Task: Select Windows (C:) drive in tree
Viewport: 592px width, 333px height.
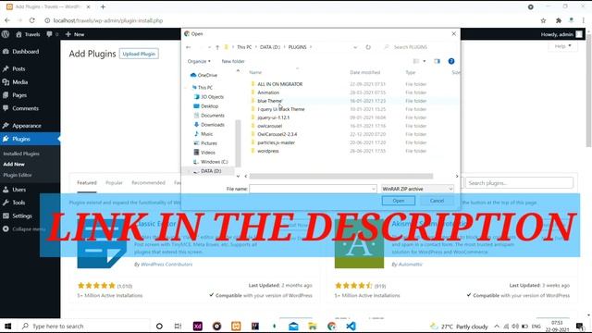Action: pos(214,162)
